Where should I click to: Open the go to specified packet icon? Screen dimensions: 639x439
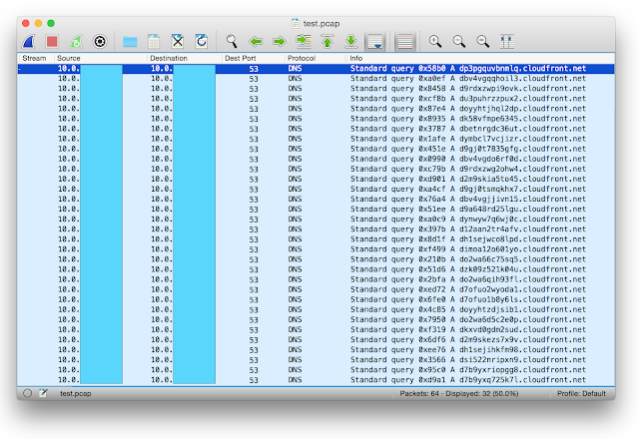coord(304,41)
